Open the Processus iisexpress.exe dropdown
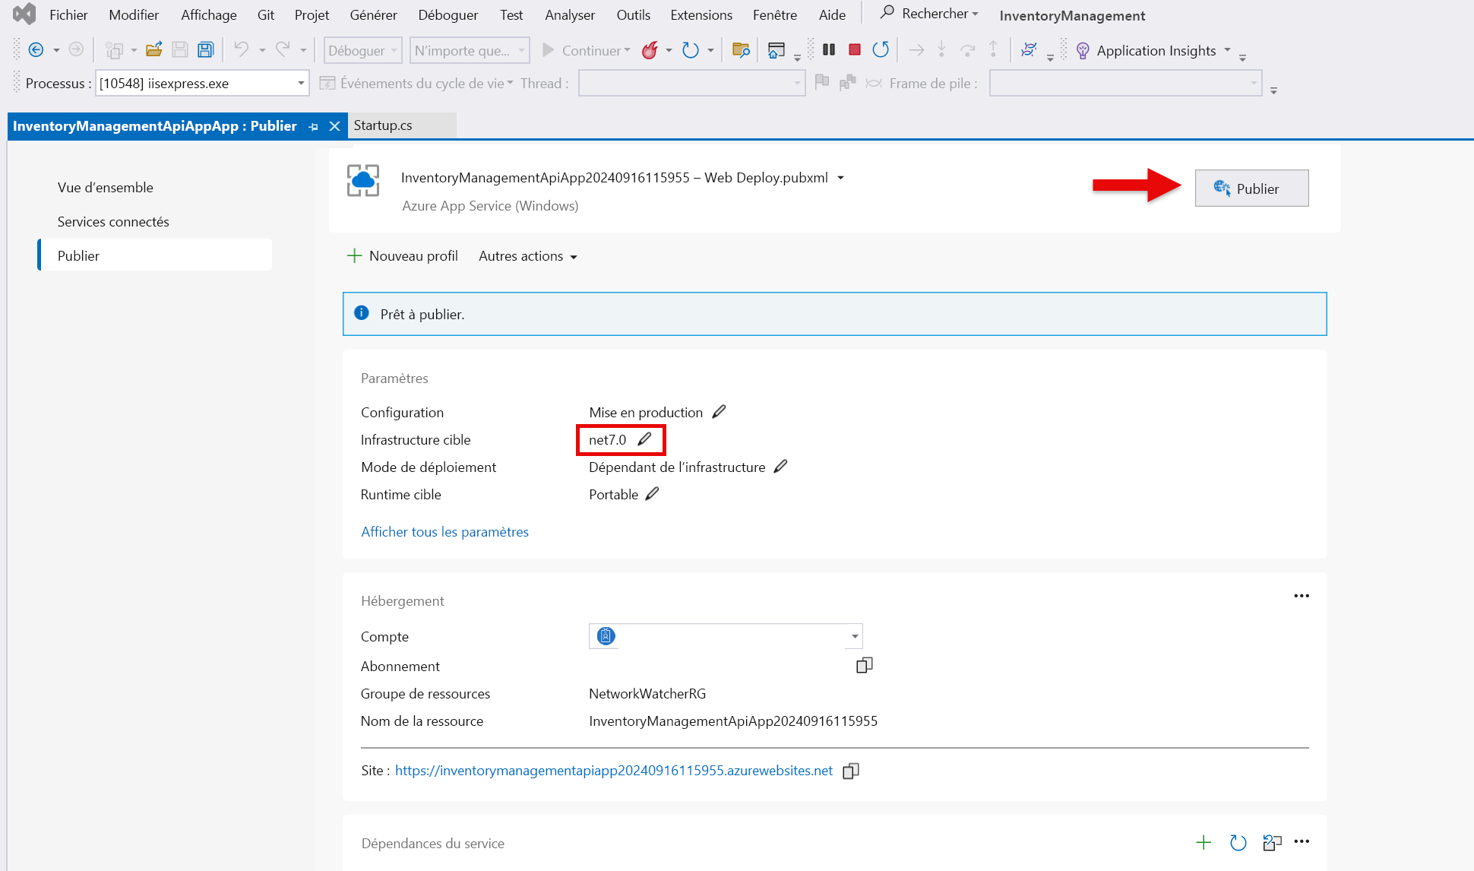The image size is (1474, 871). click(x=301, y=83)
